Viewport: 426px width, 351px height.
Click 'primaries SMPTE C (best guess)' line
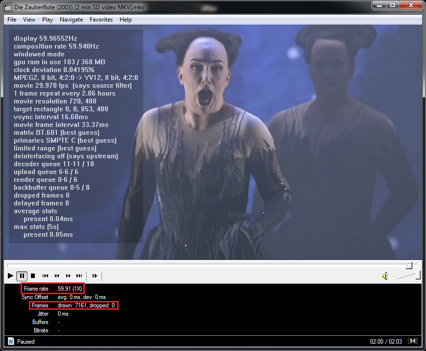[x=65, y=141]
